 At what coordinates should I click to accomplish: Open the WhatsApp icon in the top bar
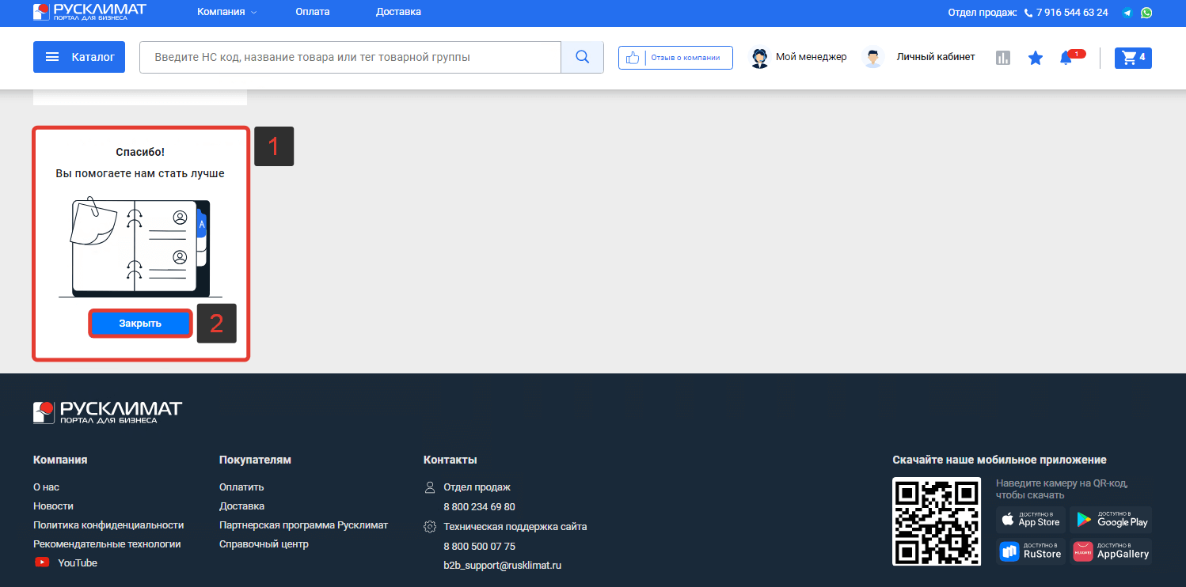click(x=1146, y=13)
